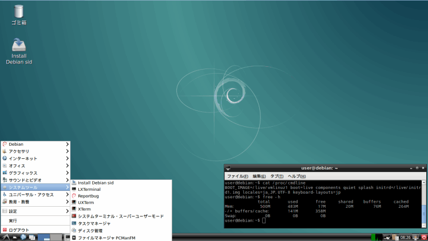Click 実行 (Run) in the start menu
This screenshot has height=241, width=428.
coord(35,220)
